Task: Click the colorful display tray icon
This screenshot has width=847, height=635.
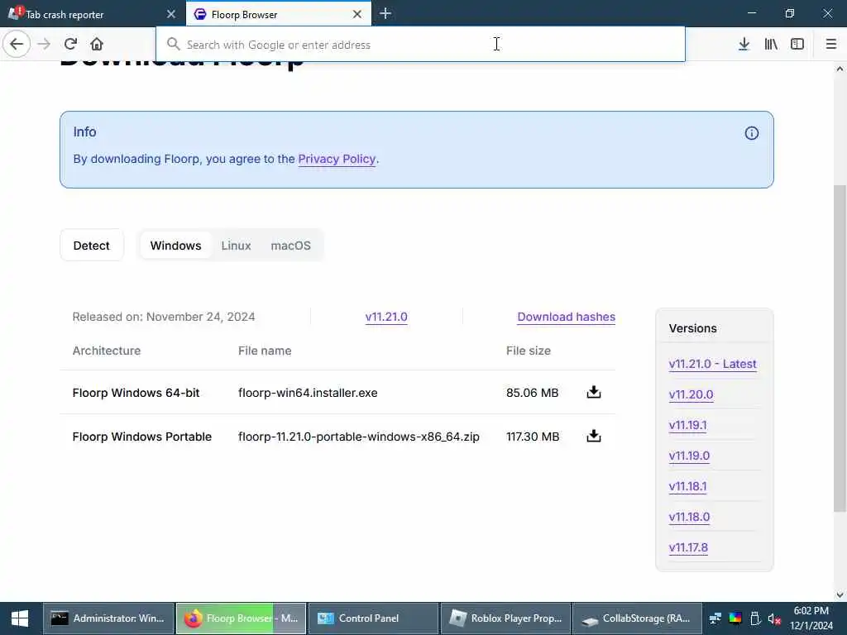Action: pos(735,618)
